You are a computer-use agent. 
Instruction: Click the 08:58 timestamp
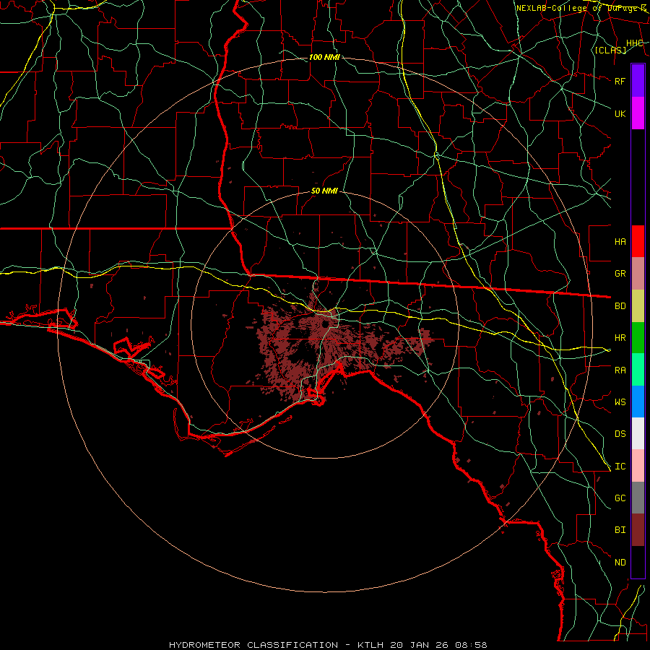(471, 645)
